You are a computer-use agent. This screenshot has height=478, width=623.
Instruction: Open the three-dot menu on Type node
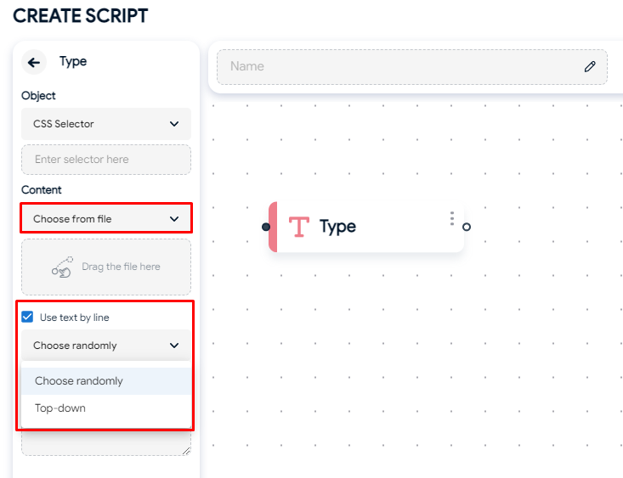point(452,219)
